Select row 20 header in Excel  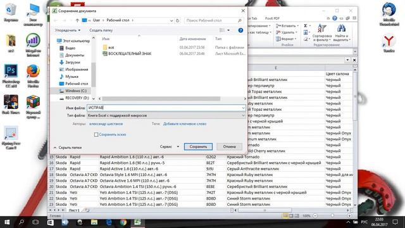point(51,187)
